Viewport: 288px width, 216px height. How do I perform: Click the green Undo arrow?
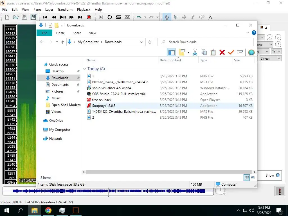pyautogui.click(x=139, y=17)
